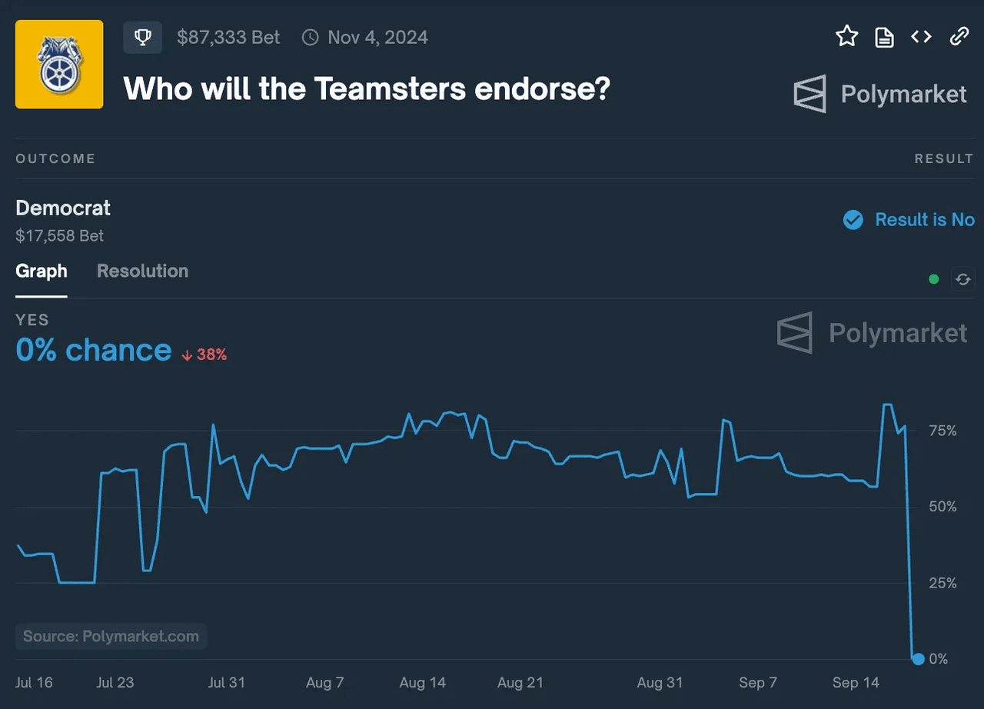Click the chart's final 0% data point
The height and width of the screenshot is (709, 984).
(x=918, y=658)
